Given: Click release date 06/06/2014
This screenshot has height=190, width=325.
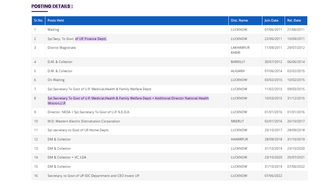Looking at the screenshot, I should point(296,62).
